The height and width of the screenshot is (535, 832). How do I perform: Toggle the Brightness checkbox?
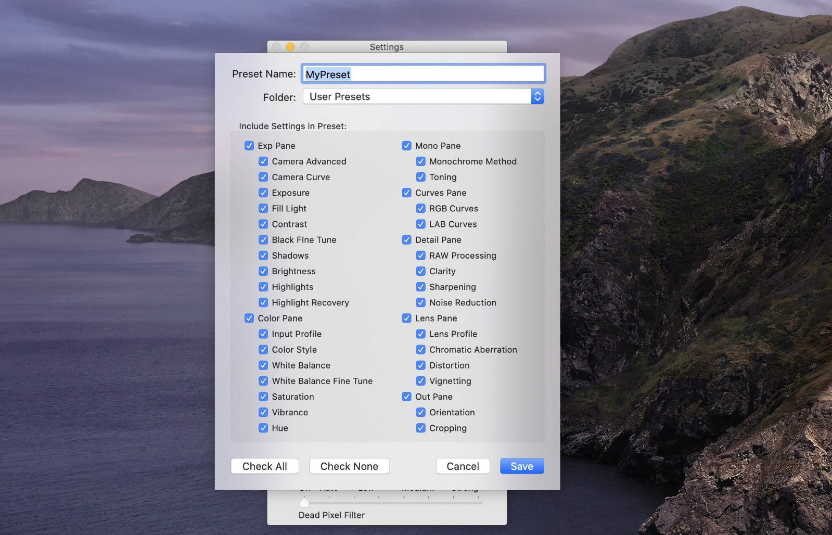(263, 271)
